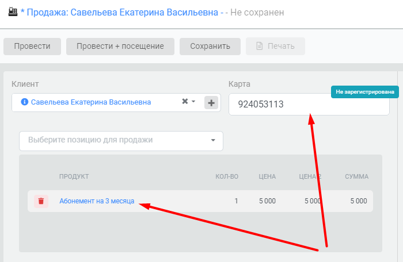Image resolution: width=403 pixels, height=262 pixels.
Task: Click the ЦЕНА column header
Action: (x=267, y=176)
